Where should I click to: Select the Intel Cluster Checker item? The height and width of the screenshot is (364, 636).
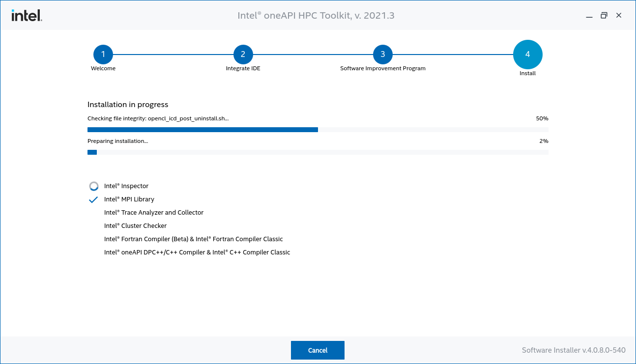(135, 226)
